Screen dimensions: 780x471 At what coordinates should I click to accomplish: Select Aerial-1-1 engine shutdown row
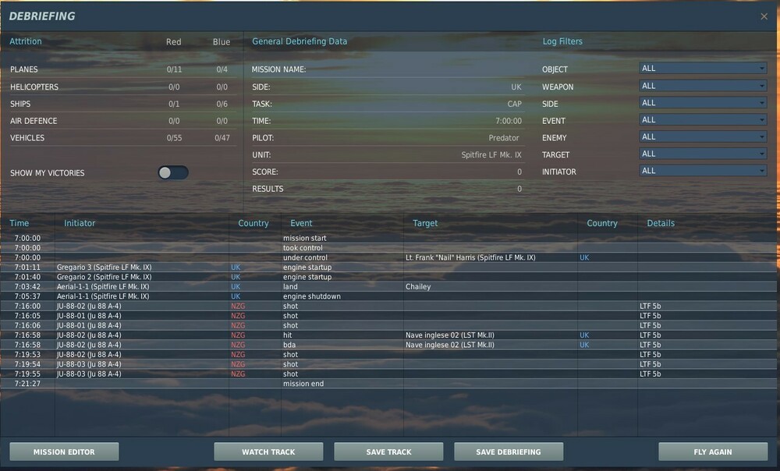(x=388, y=296)
